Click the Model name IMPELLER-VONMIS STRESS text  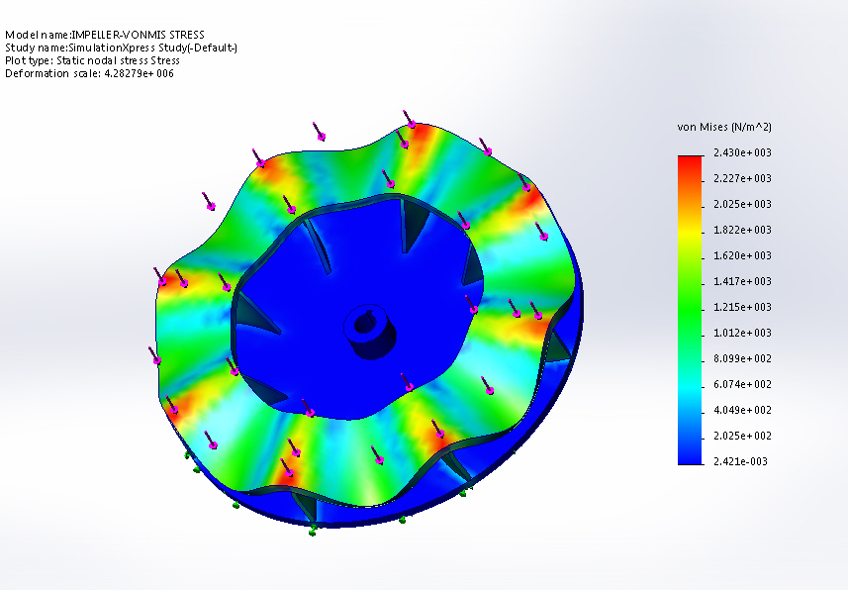105,35
